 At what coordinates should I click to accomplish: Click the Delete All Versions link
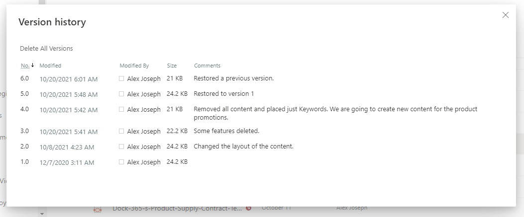pos(46,49)
